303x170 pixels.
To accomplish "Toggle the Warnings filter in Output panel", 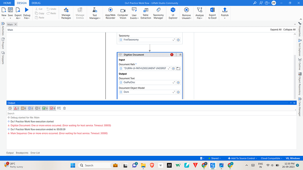I will pos(23,108).
